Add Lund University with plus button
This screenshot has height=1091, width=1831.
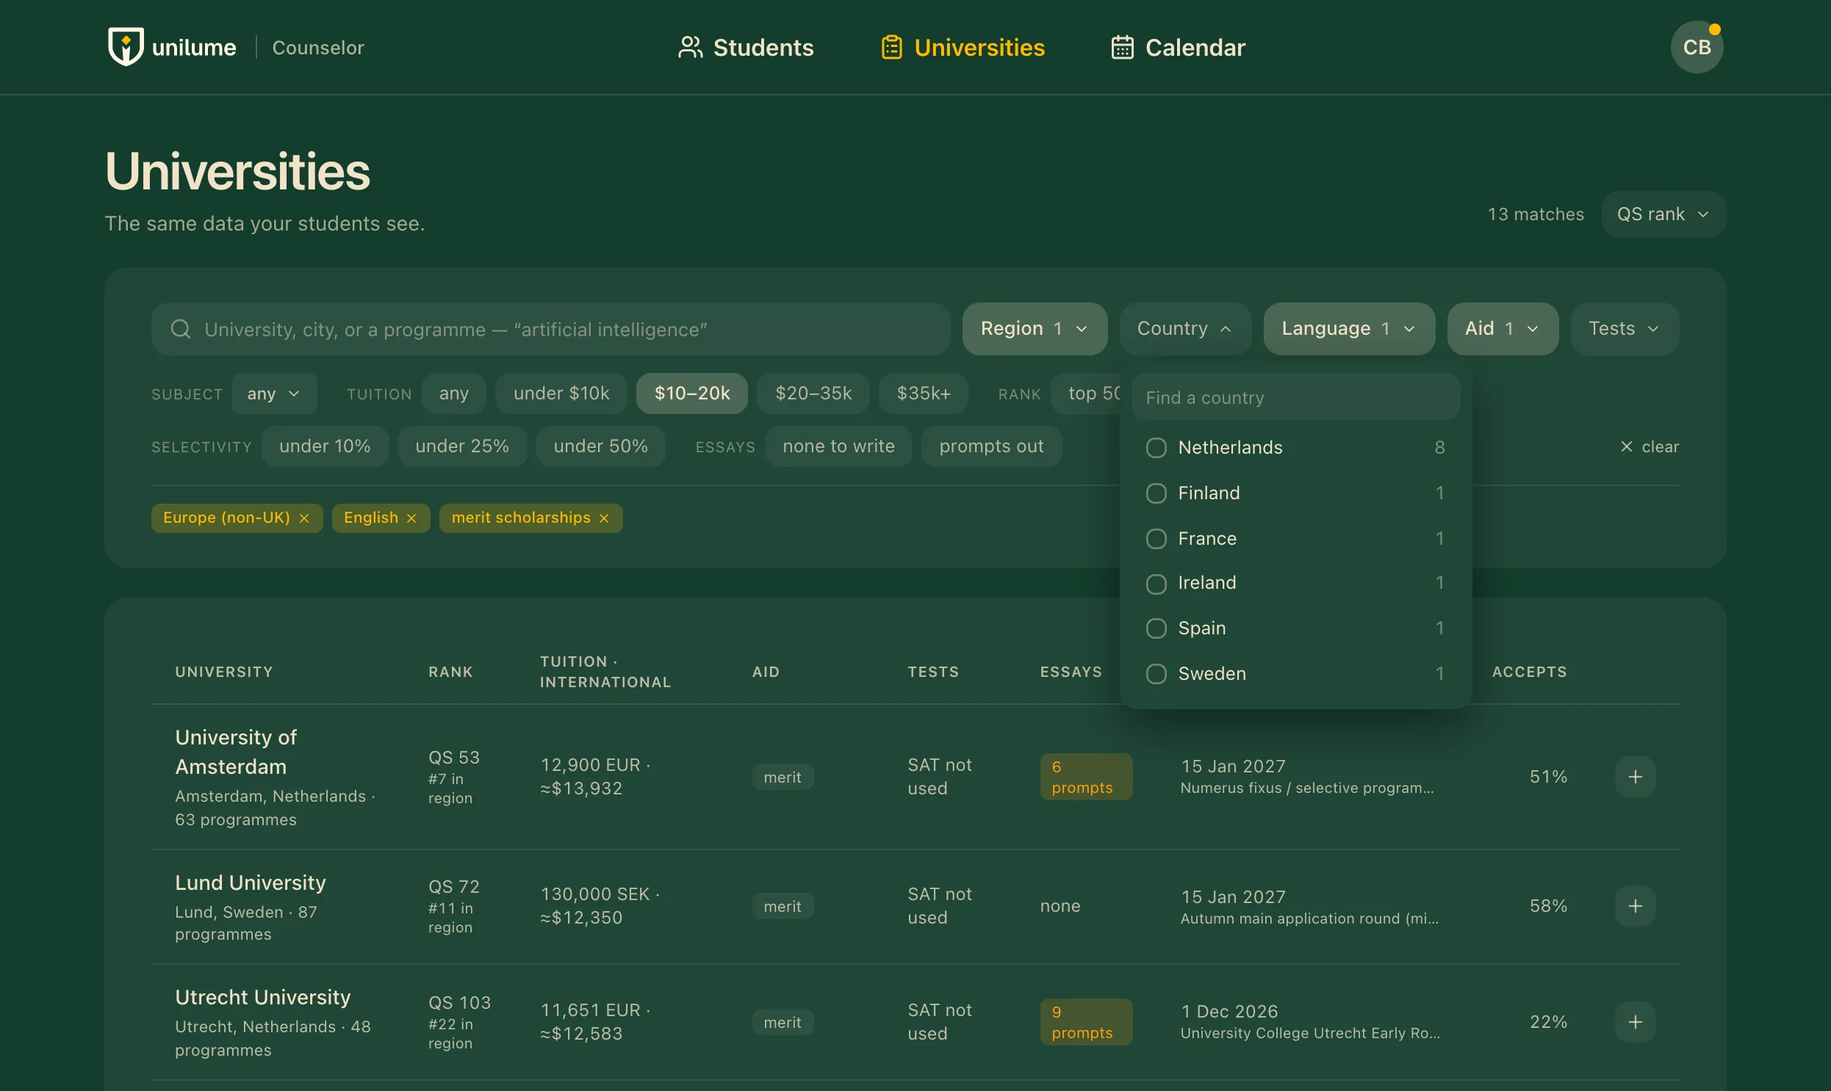pyautogui.click(x=1635, y=906)
